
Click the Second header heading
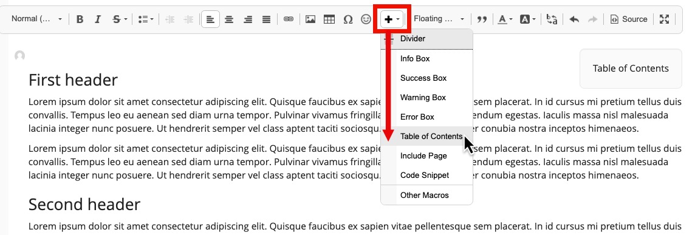(84, 205)
